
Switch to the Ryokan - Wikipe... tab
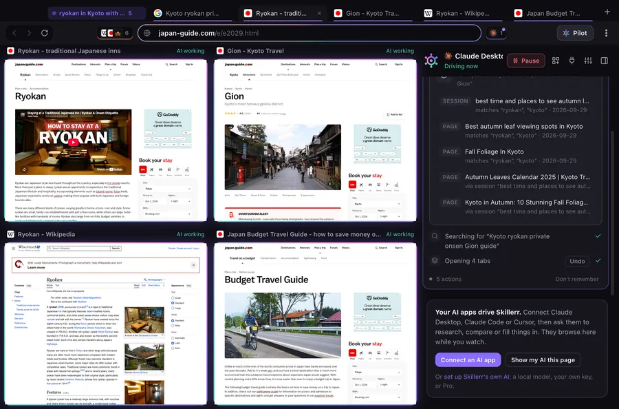[x=462, y=13]
